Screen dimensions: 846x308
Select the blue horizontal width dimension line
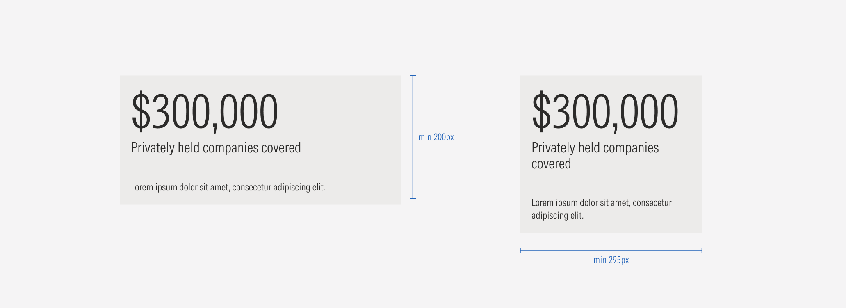point(574,251)
